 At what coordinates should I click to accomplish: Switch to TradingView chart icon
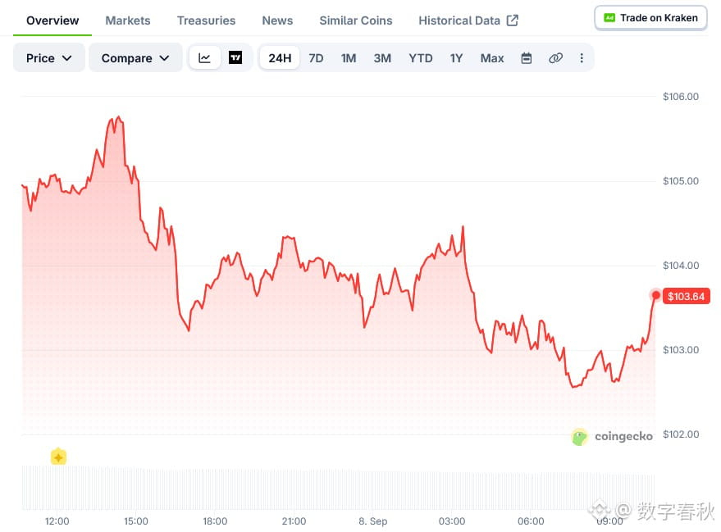pyautogui.click(x=235, y=58)
